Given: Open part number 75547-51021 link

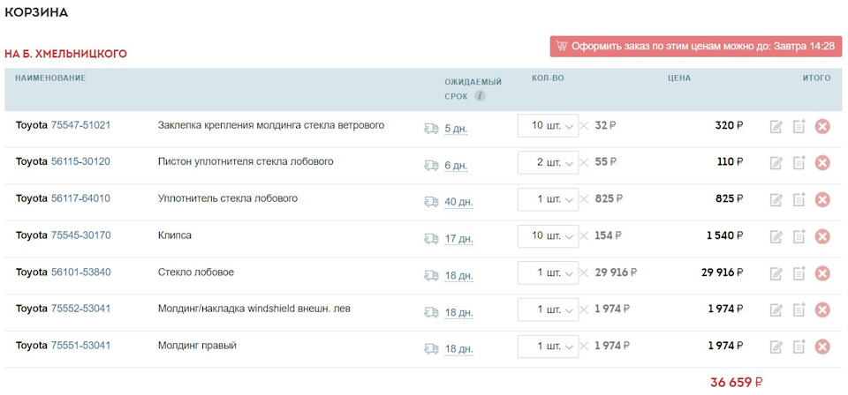Looking at the screenshot, I should tap(80, 125).
